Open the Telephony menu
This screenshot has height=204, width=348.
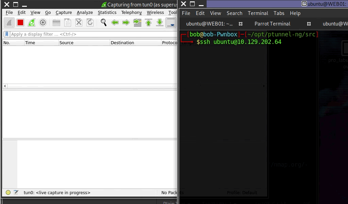(x=132, y=13)
